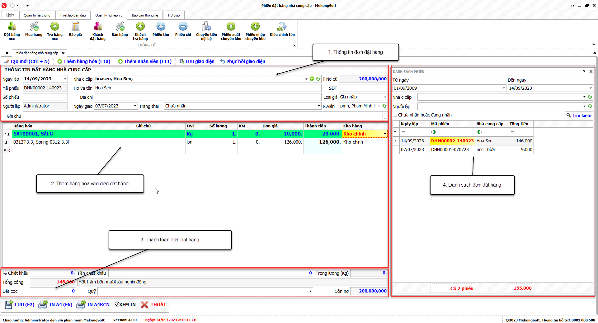Viewport: 598px width, 323px height.
Task: Open the Quỹ fund dropdown
Action: click(x=310, y=291)
